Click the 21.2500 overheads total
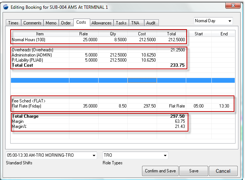Image resolution: width=245 pixels, height=180 pixels. [x=178, y=50]
